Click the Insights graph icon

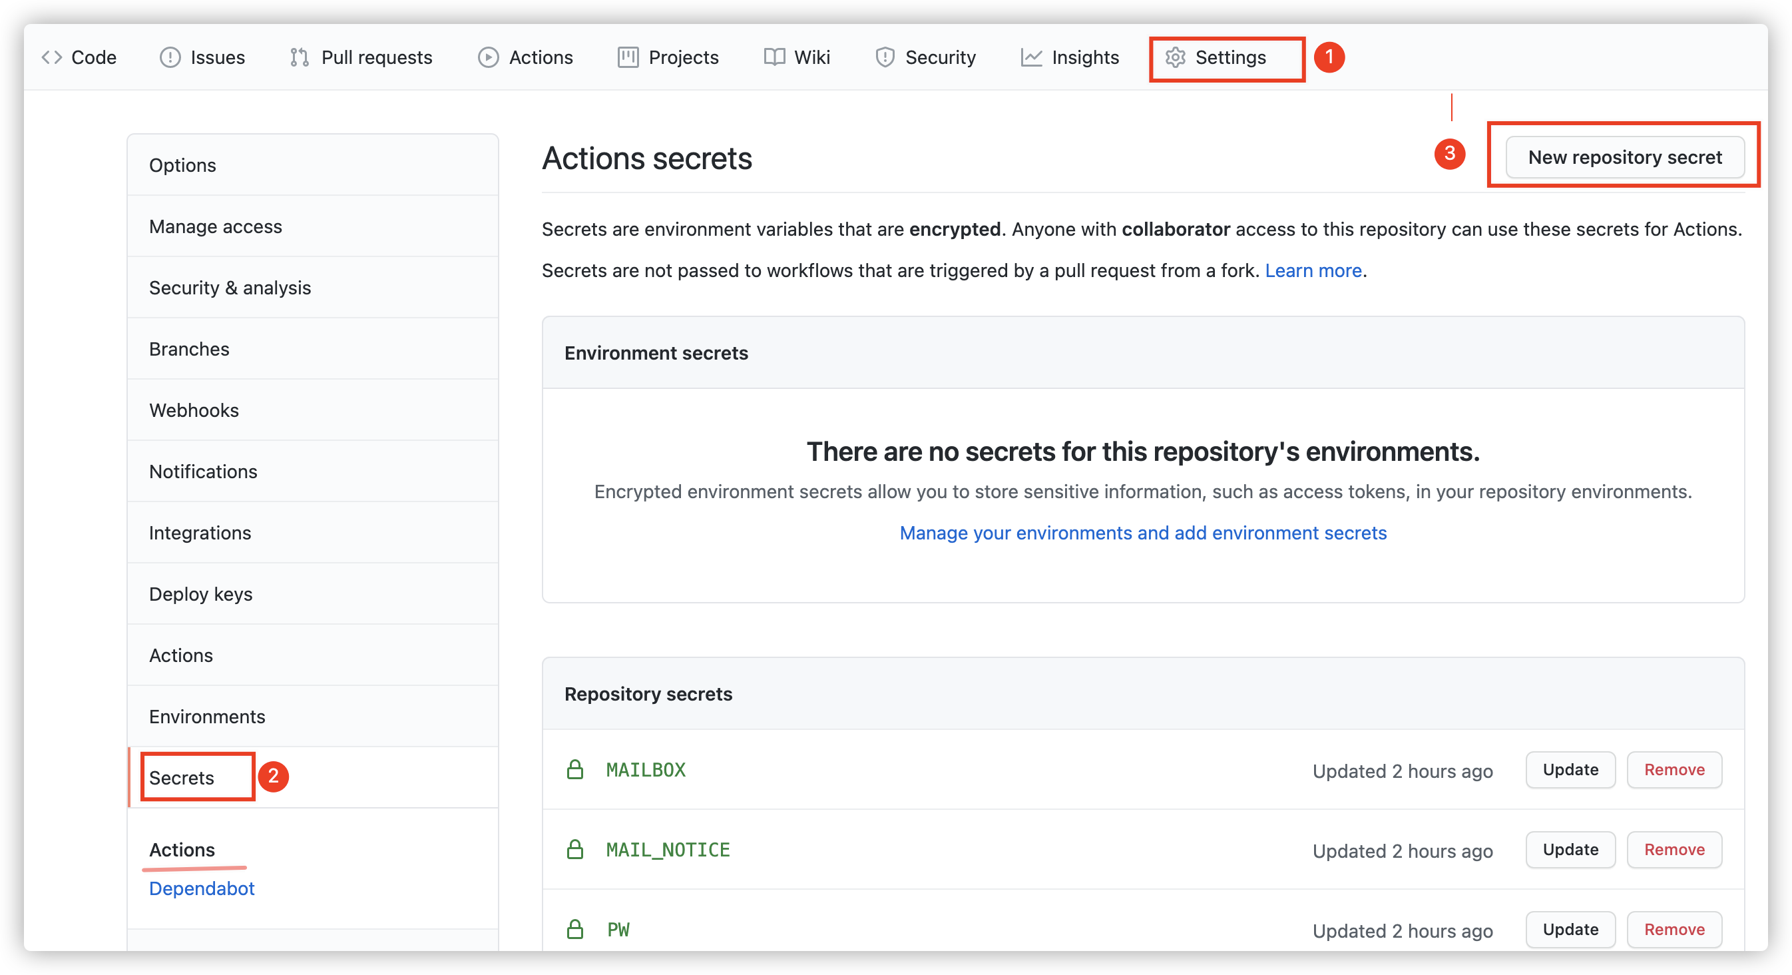(x=1031, y=57)
